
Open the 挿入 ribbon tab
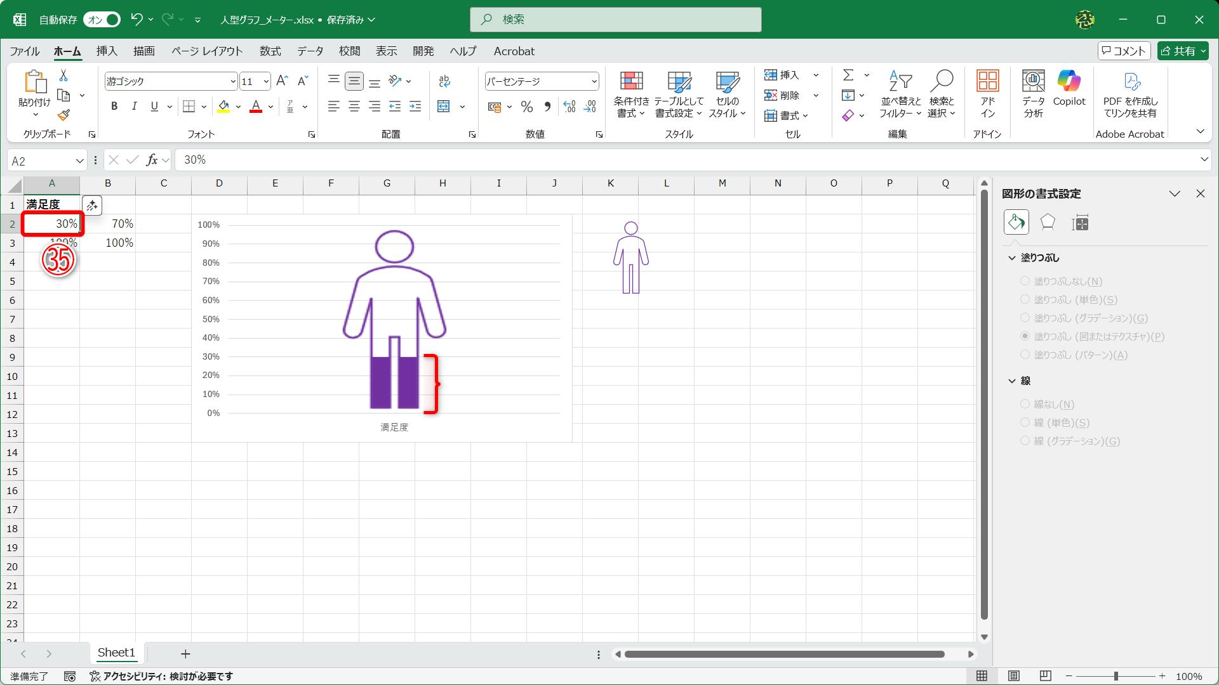[x=107, y=51]
